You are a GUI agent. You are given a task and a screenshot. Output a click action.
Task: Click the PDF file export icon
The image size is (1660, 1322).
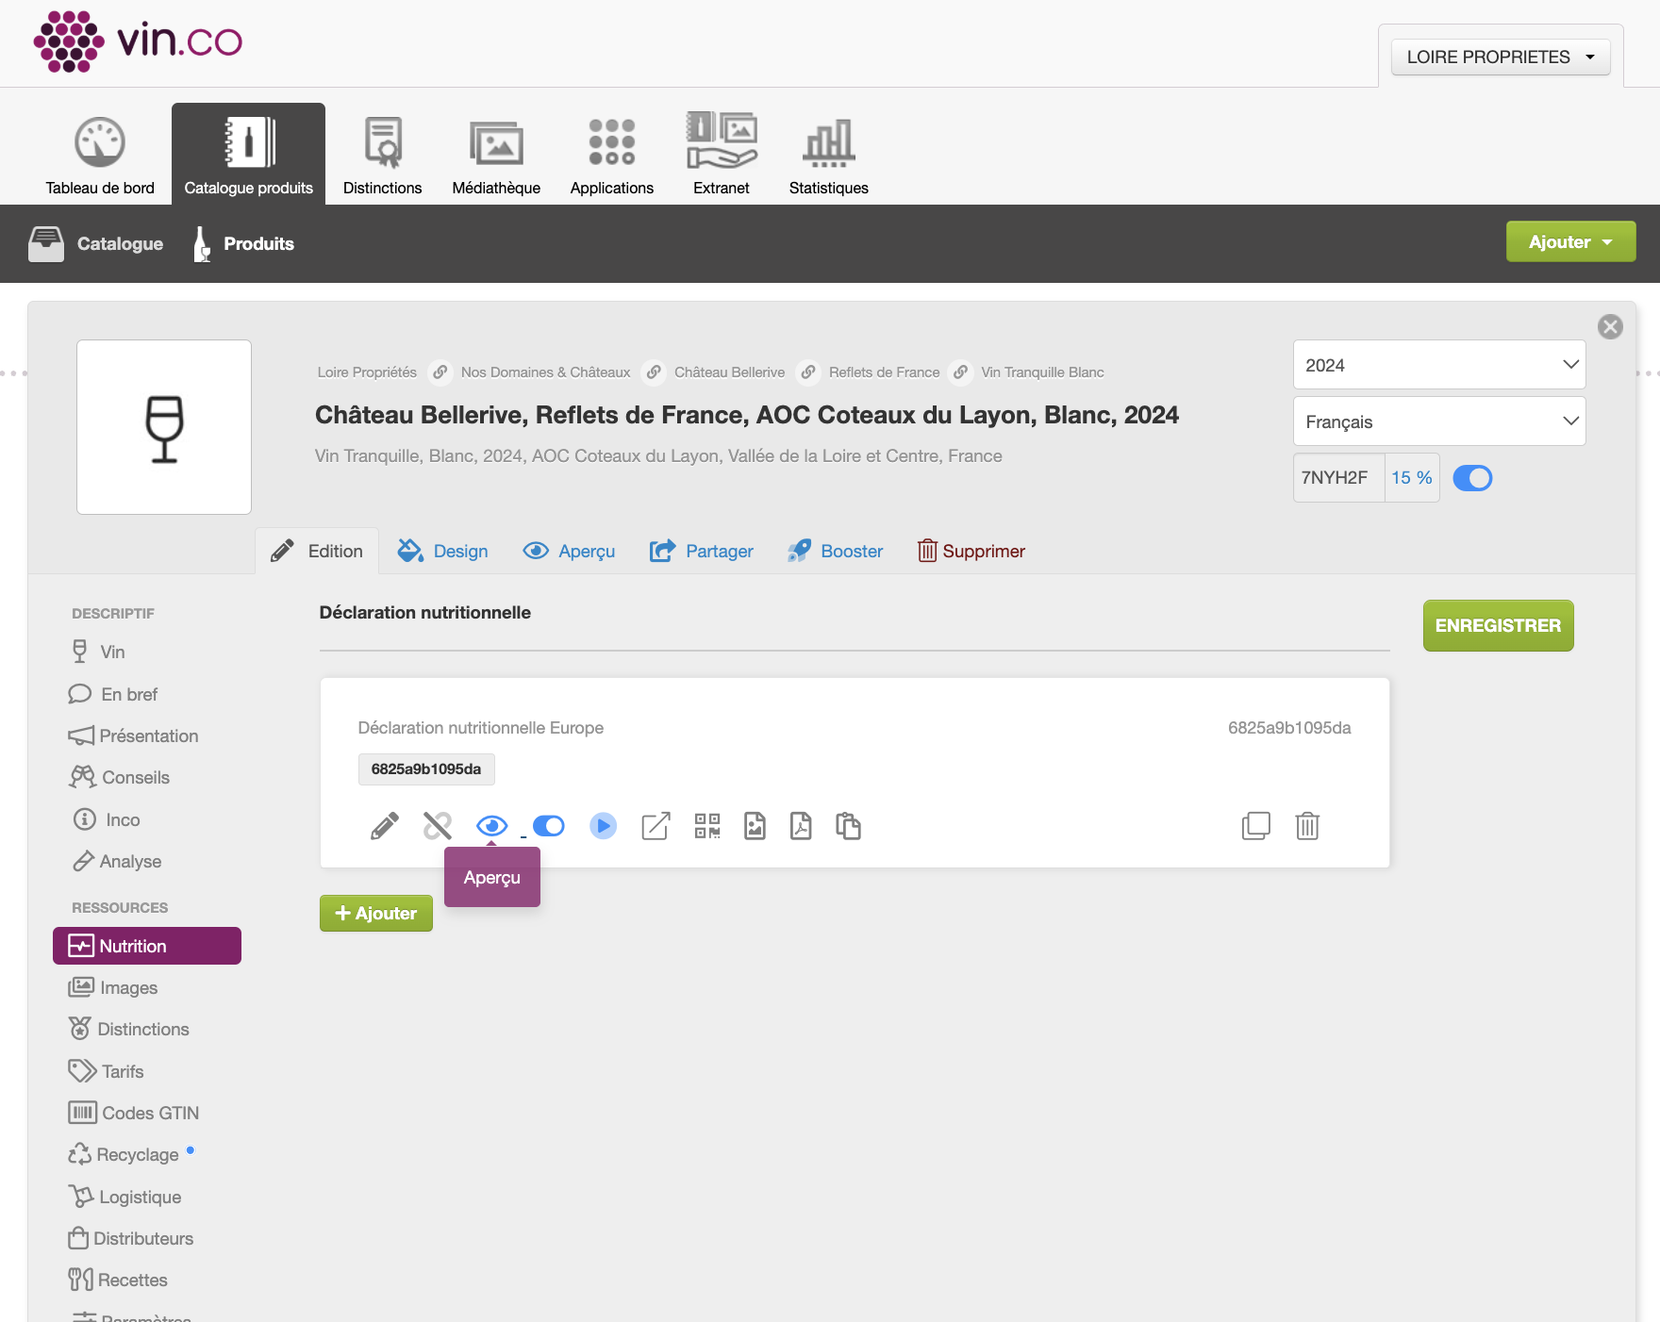801,826
